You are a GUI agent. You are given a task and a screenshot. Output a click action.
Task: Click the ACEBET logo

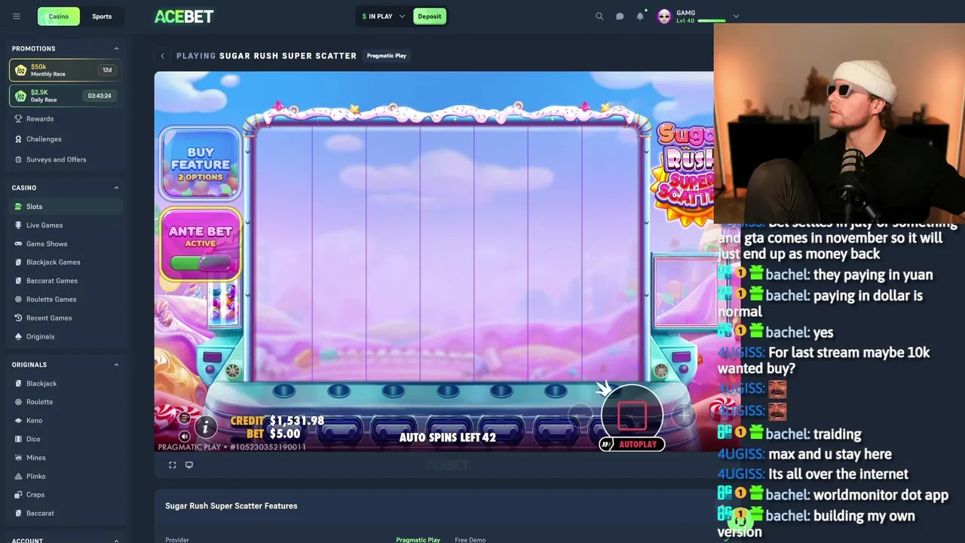point(184,16)
